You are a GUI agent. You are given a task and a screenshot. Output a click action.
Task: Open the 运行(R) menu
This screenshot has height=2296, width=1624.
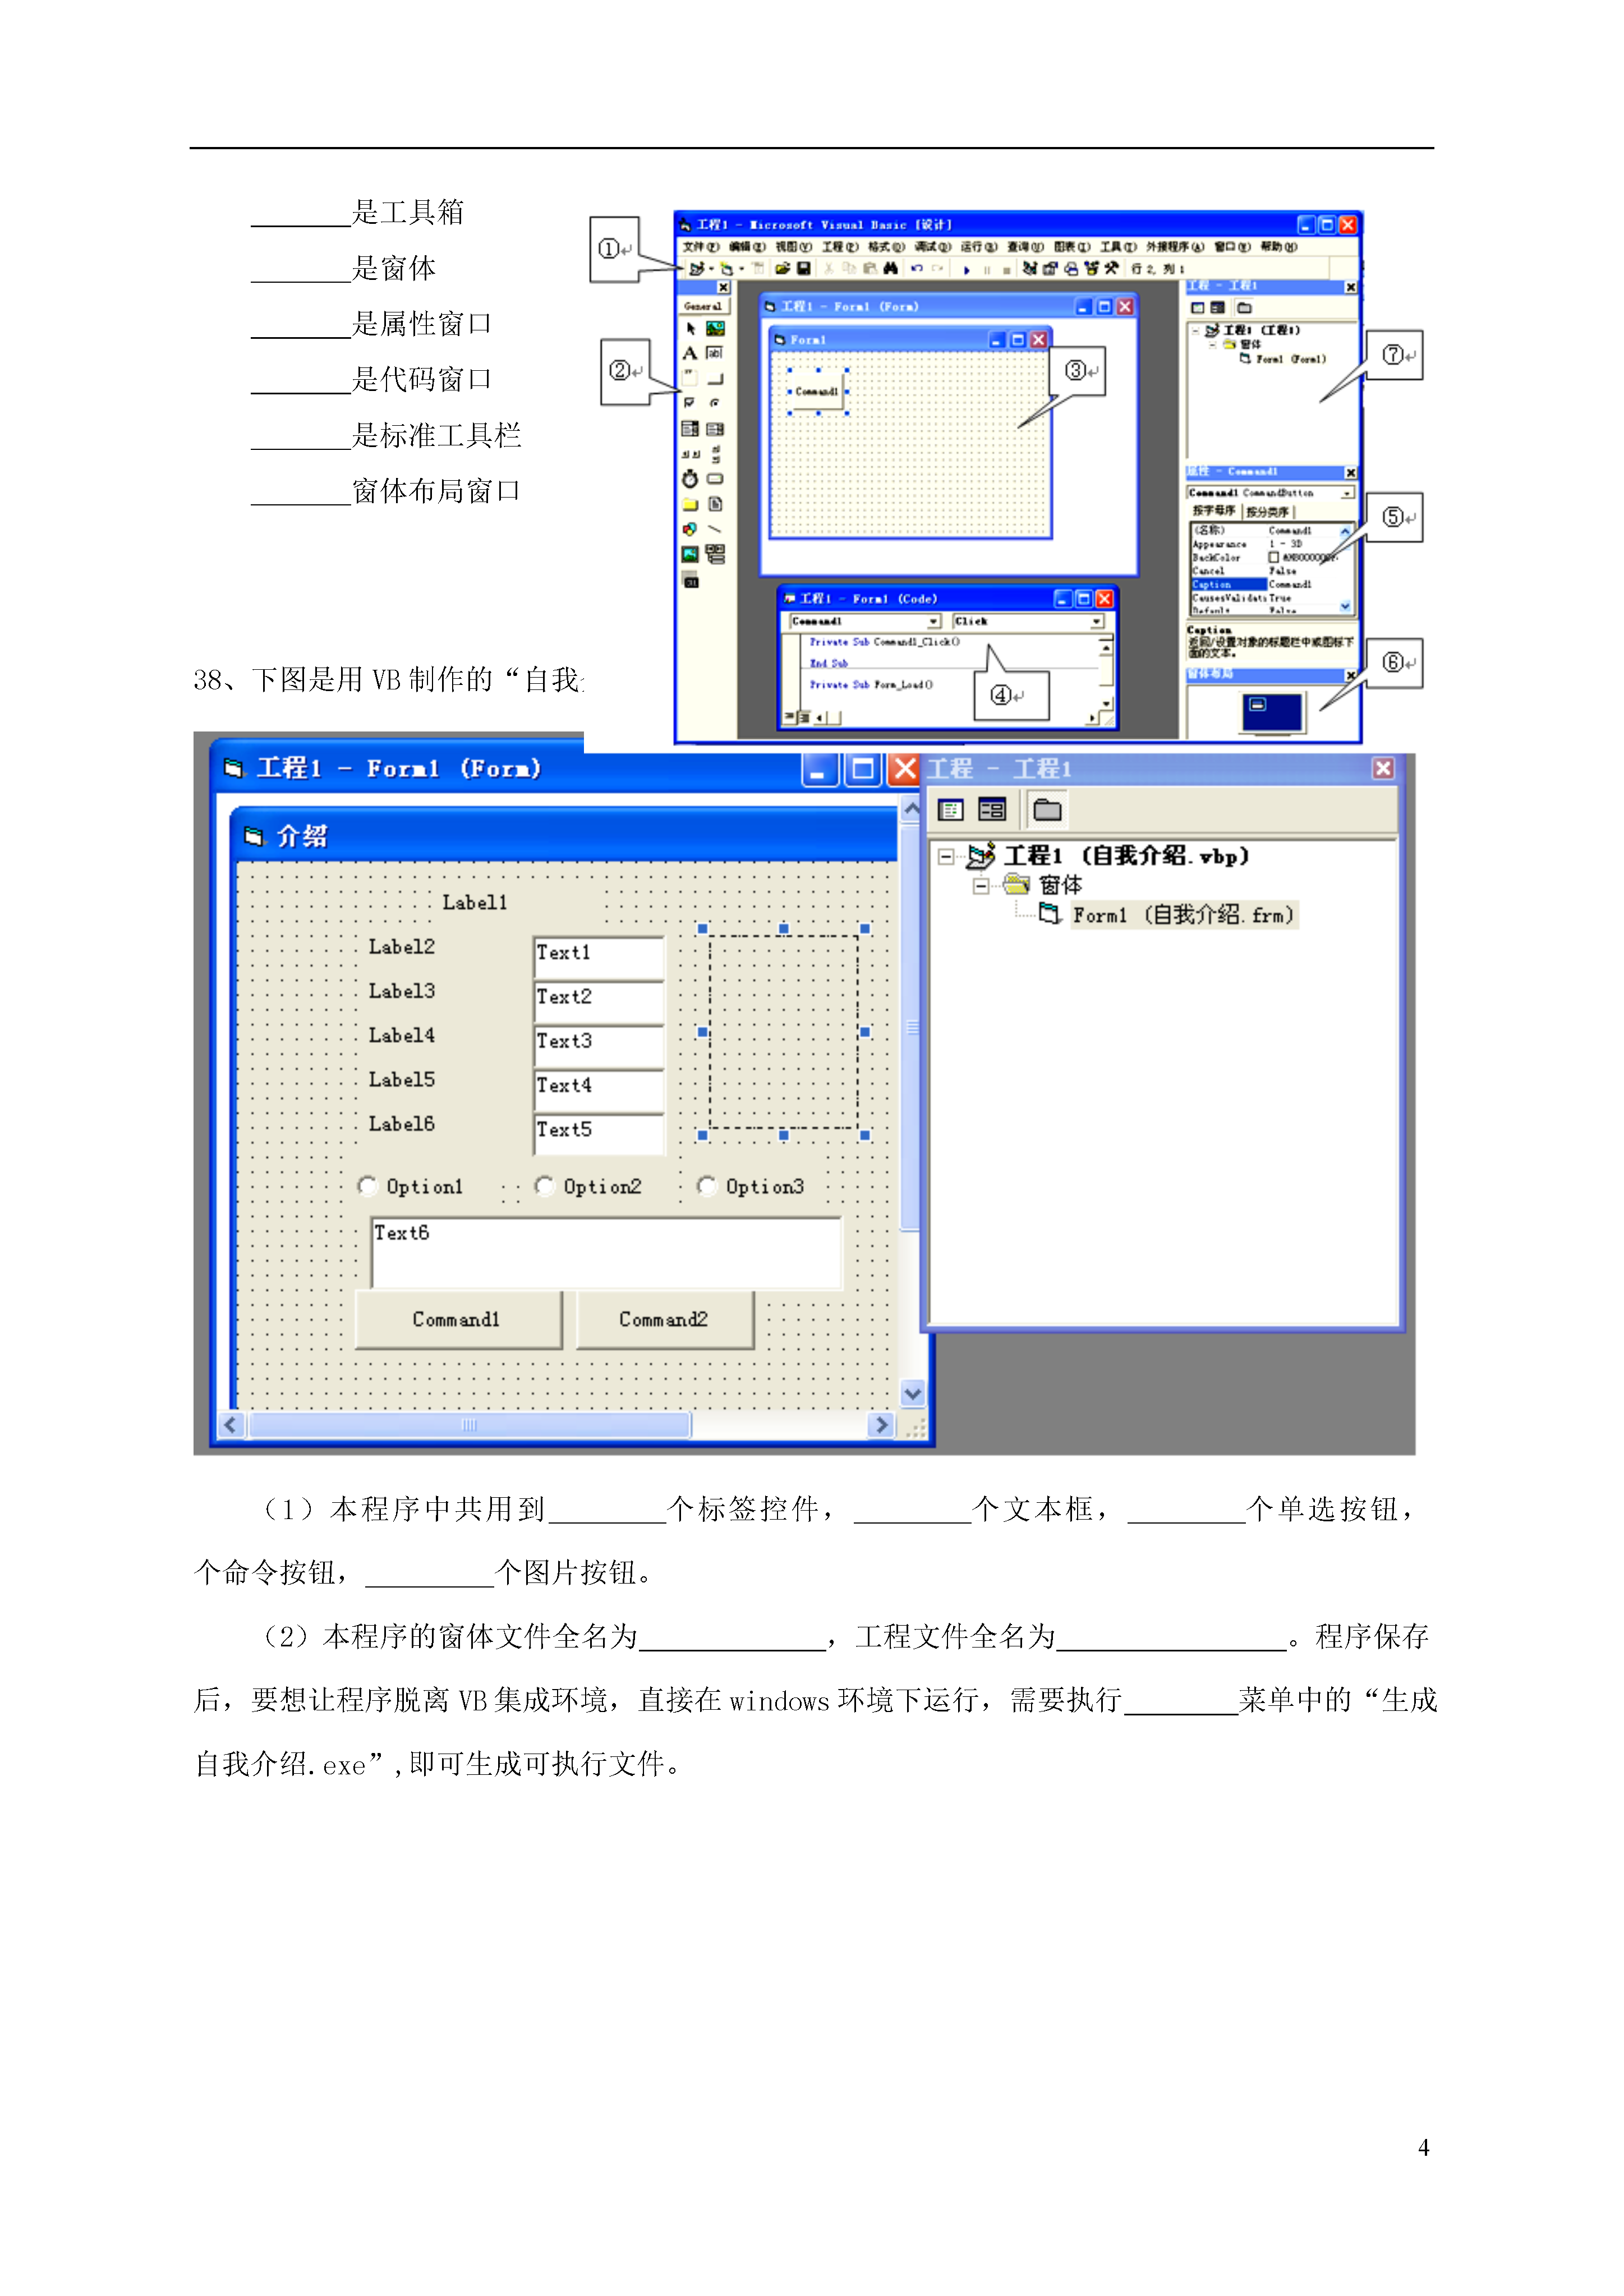point(979,247)
